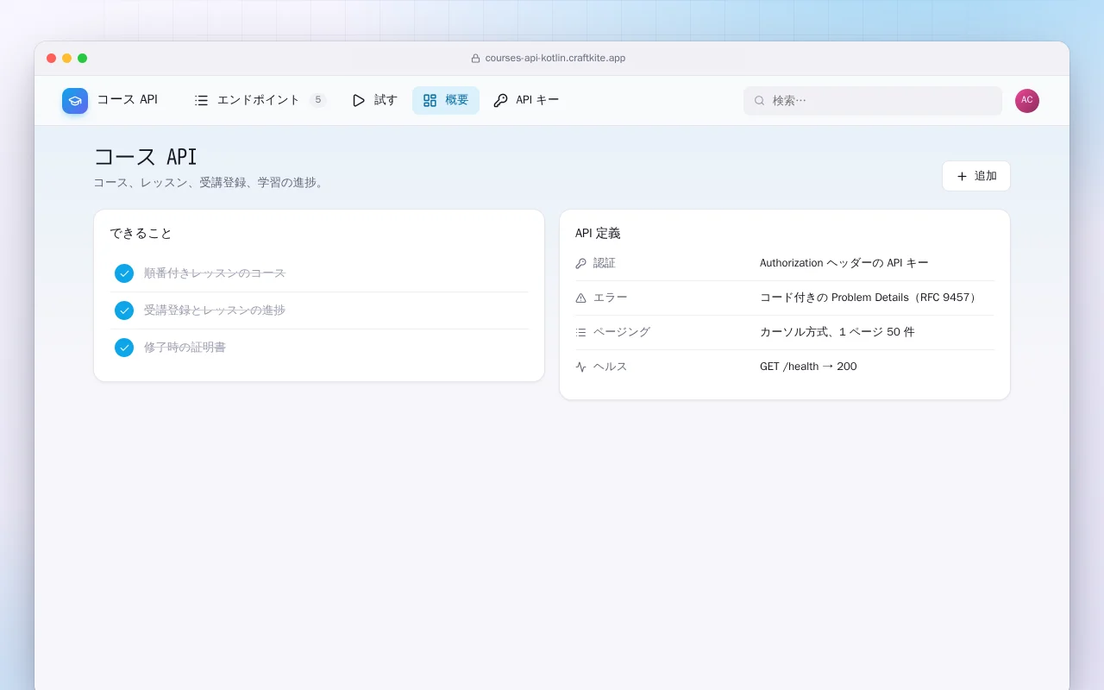The height and width of the screenshot is (690, 1104).
Task: Click the 修了時の証明書 item text
Action: click(185, 348)
